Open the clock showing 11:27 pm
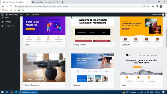This screenshot has width=167, height=94. pyautogui.click(x=157, y=92)
